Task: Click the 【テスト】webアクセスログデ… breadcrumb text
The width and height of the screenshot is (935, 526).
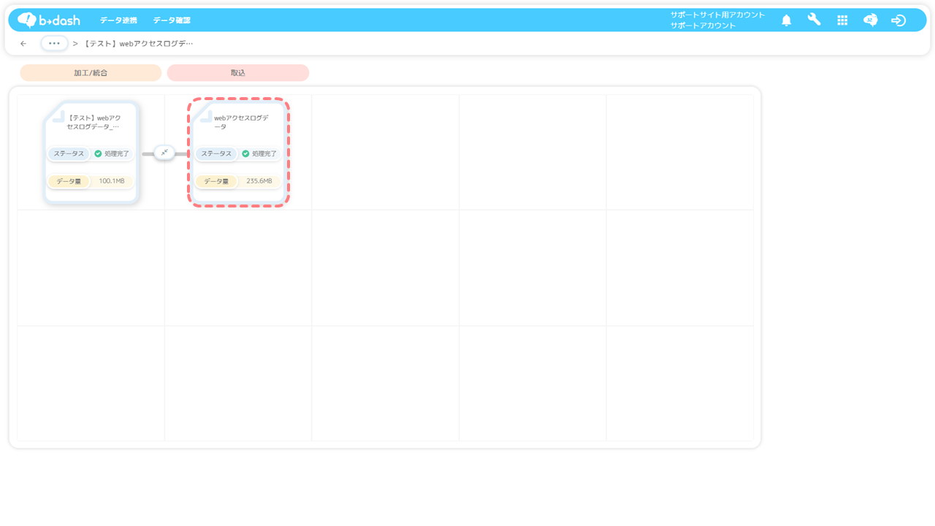Action: 139,44
